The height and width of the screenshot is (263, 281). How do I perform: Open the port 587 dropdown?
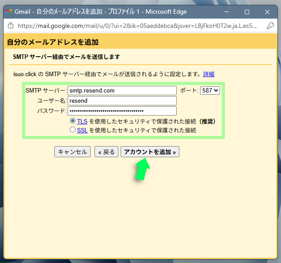point(210,90)
